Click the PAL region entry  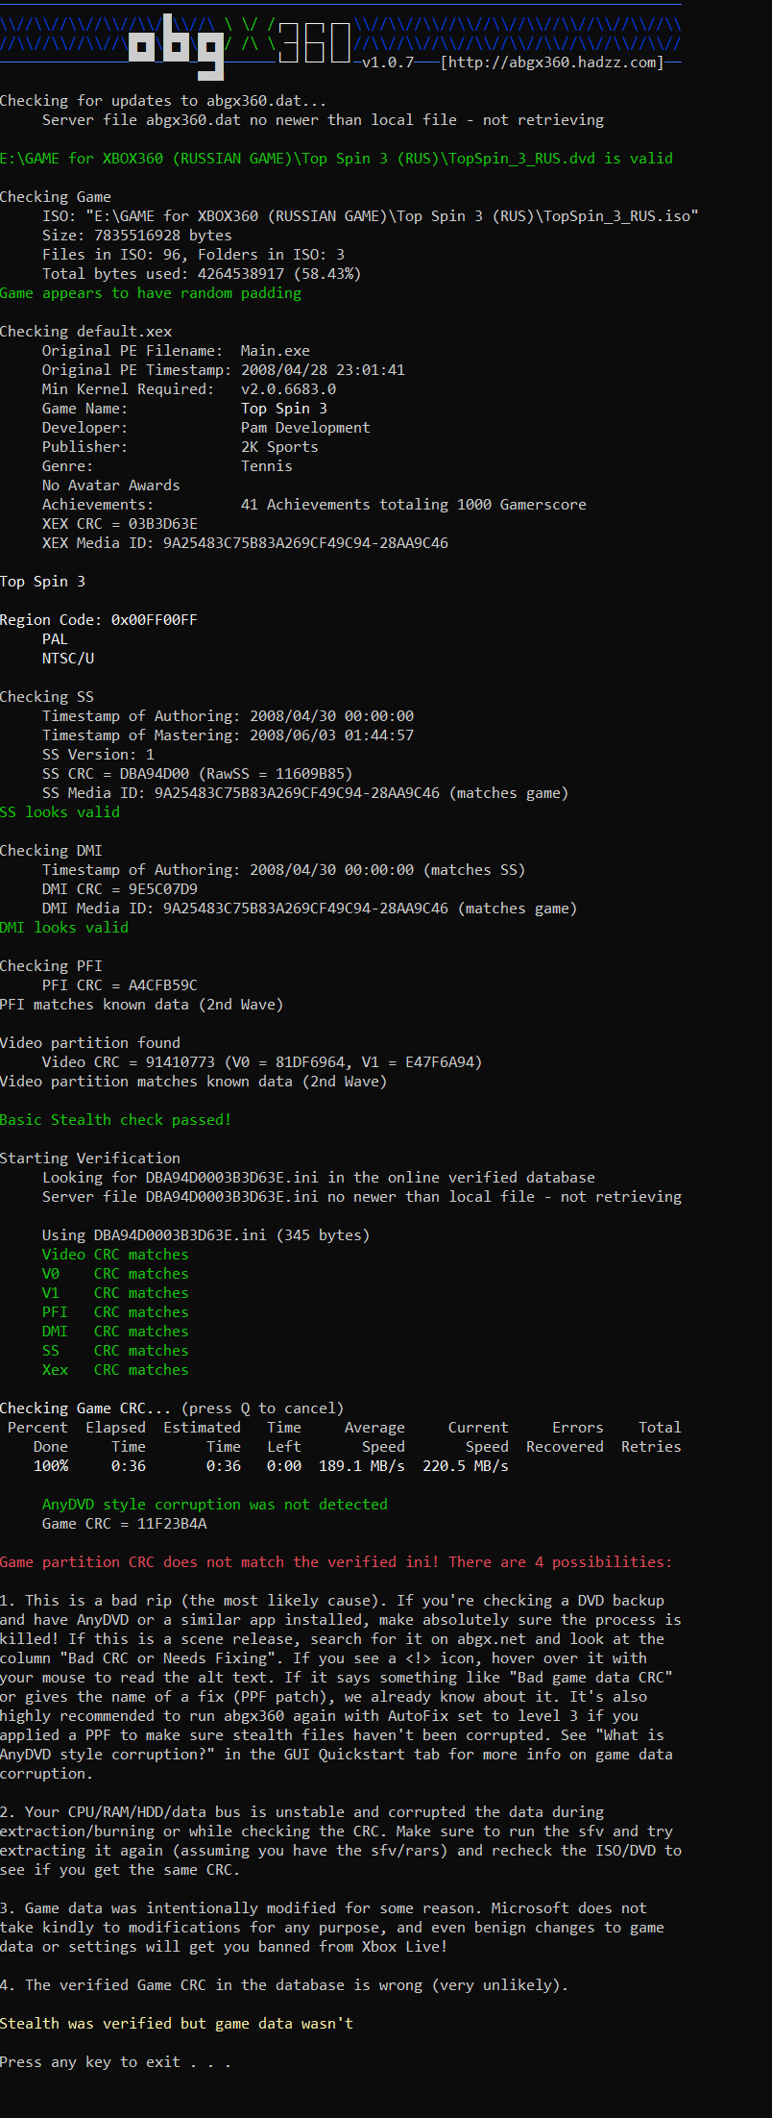pyautogui.click(x=55, y=639)
